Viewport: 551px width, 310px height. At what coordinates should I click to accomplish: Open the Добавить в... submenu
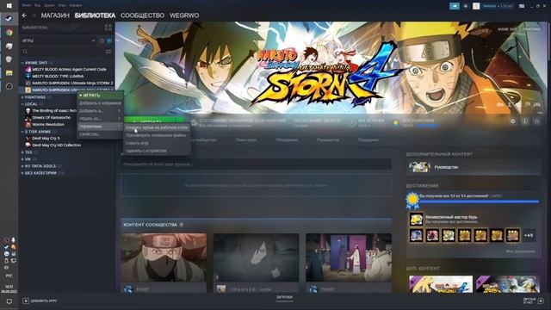click(x=100, y=111)
